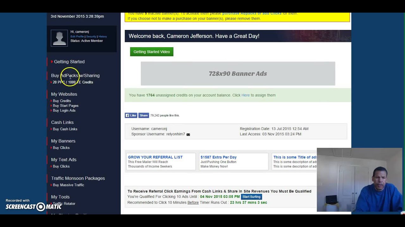Click the 79,242 people like this text

165,115
